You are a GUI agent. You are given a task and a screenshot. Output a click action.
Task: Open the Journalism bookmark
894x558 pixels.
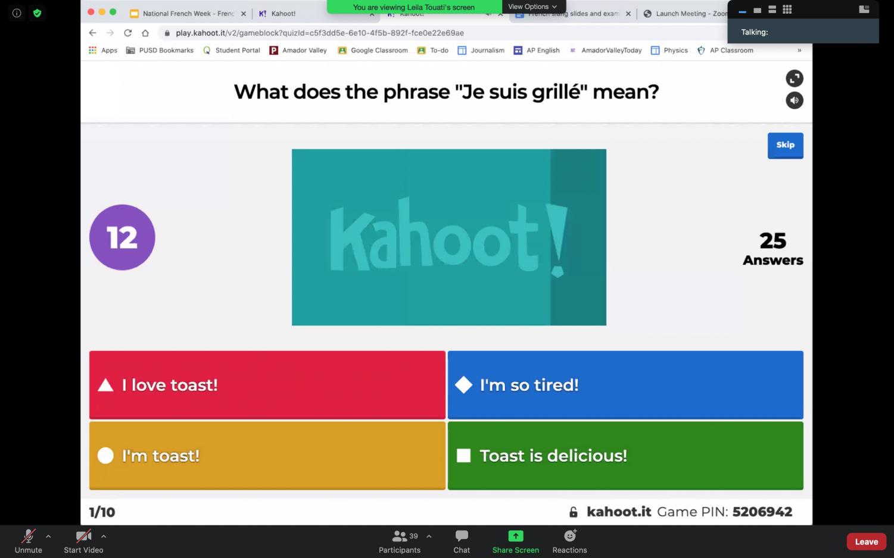(x=481, y=51)
